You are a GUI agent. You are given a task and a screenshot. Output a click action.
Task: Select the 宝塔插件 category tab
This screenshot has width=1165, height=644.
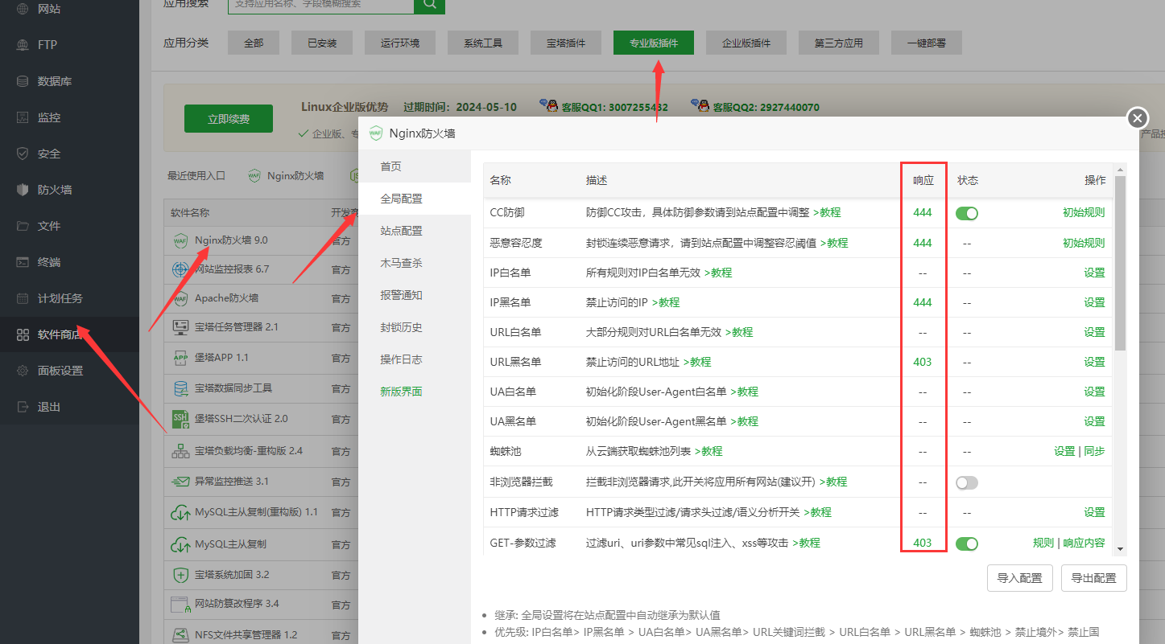(566, 43)
